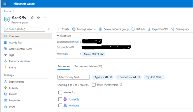Switch to the Resources tab
Image resolution: width=193 pixels, height=112 pixels.
pos(63,66)
